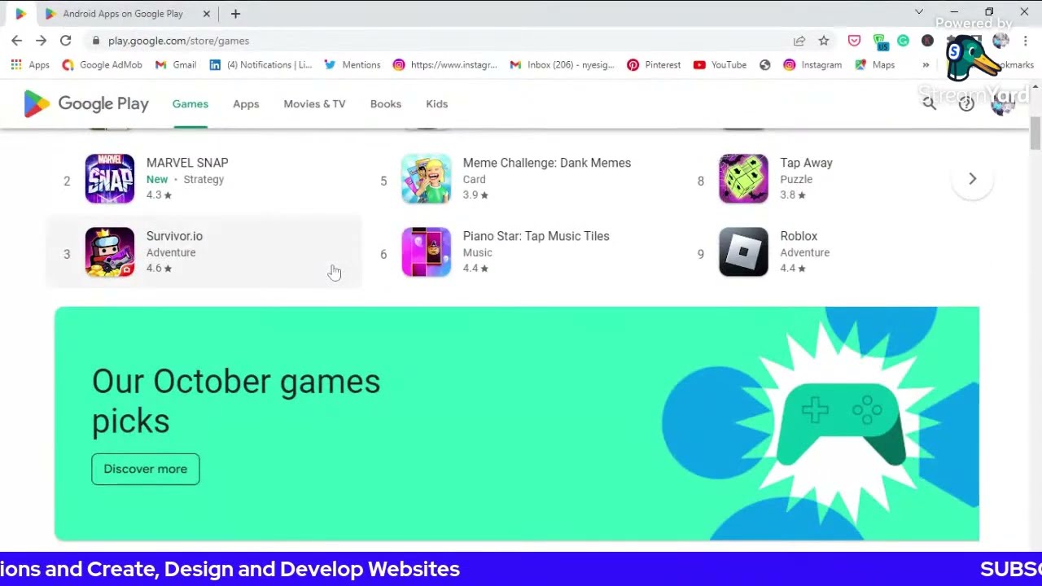Viewport: 1042px width, 586px height.
Task: Open the globe icon bookmark
Action: [x=764, y=65]
